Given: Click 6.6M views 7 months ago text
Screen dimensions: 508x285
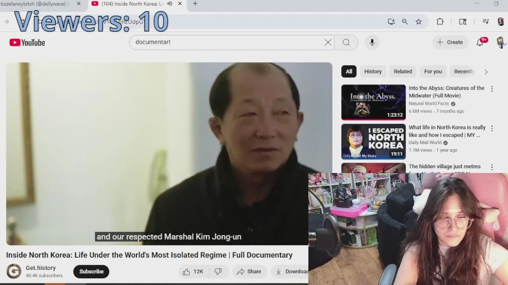Looking at the screenshot, I should tap(436, 111).
